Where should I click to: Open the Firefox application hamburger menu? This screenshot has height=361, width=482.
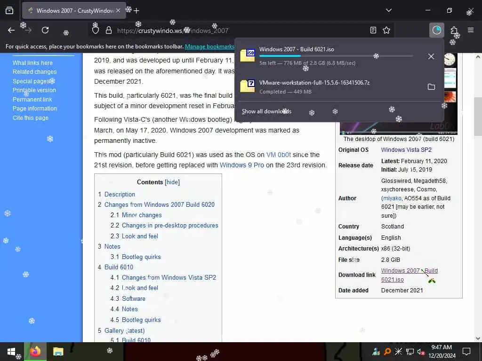(x=471, y=30)
